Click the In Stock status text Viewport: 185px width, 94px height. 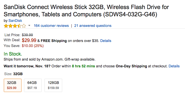click(13, 54)
